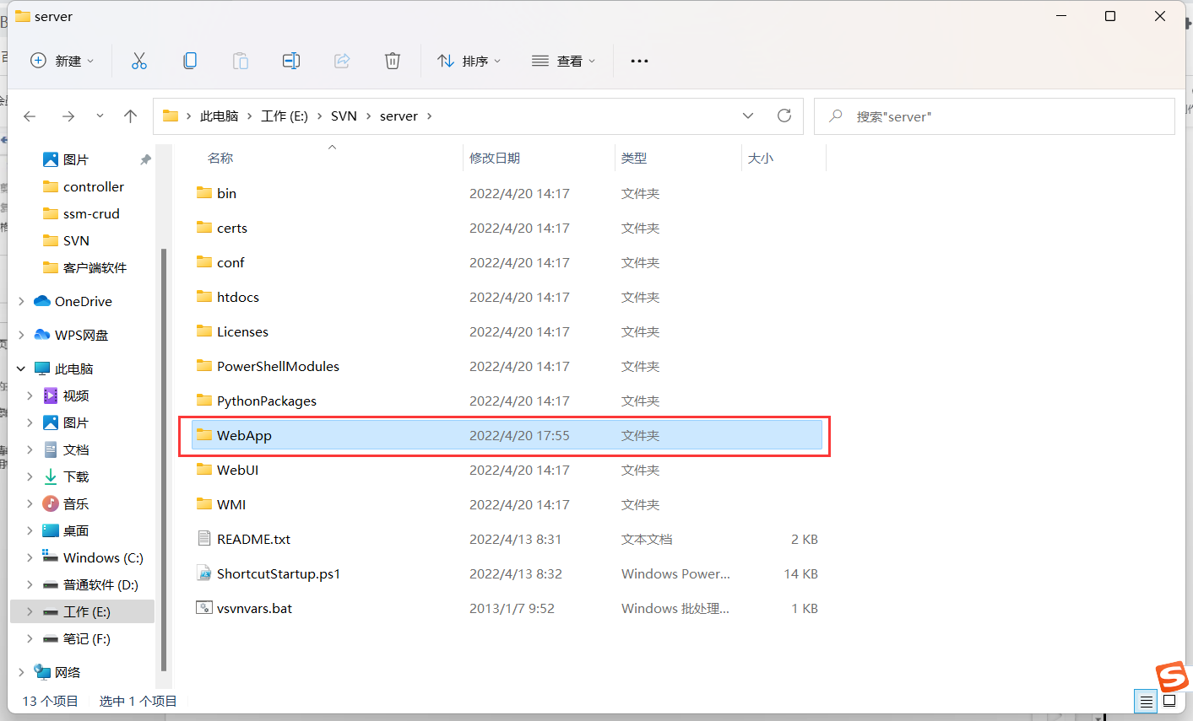Open the View (查看) dropdown
The height and width of the screenshot is (721, 1193).
(x=563, y=61)
